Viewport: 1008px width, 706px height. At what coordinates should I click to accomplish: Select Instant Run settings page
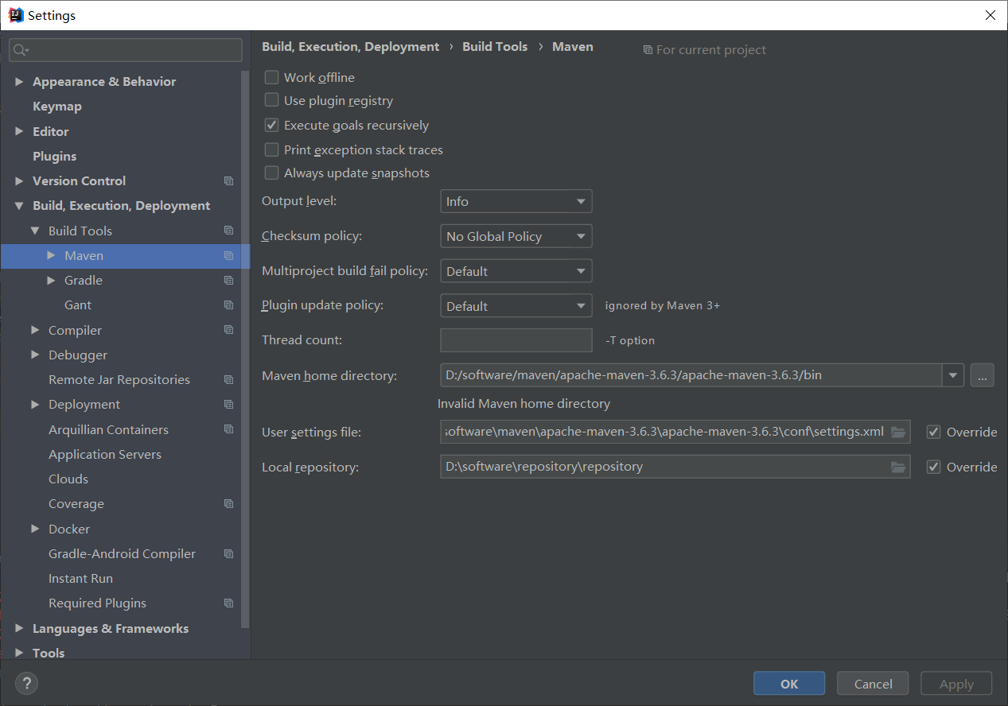80,579
